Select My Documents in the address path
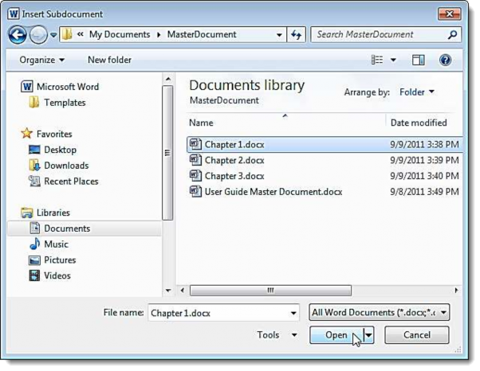This screenshot has width=480, height=371. (x=120, y=34)
